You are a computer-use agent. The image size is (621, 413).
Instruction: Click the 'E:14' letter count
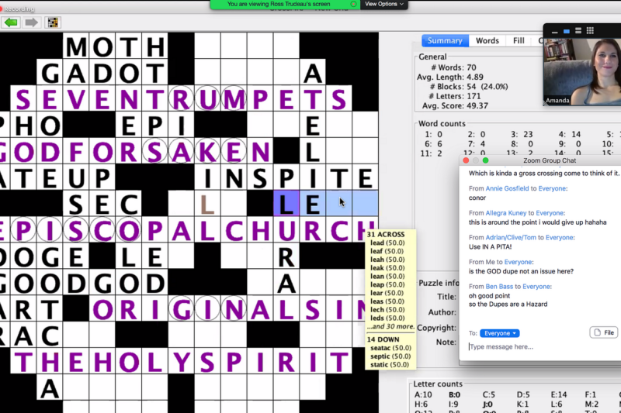559,394
